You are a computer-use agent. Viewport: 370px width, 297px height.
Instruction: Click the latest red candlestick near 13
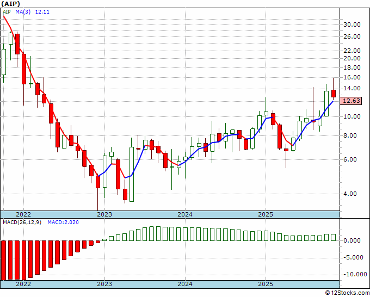click(x=334, y=94)
